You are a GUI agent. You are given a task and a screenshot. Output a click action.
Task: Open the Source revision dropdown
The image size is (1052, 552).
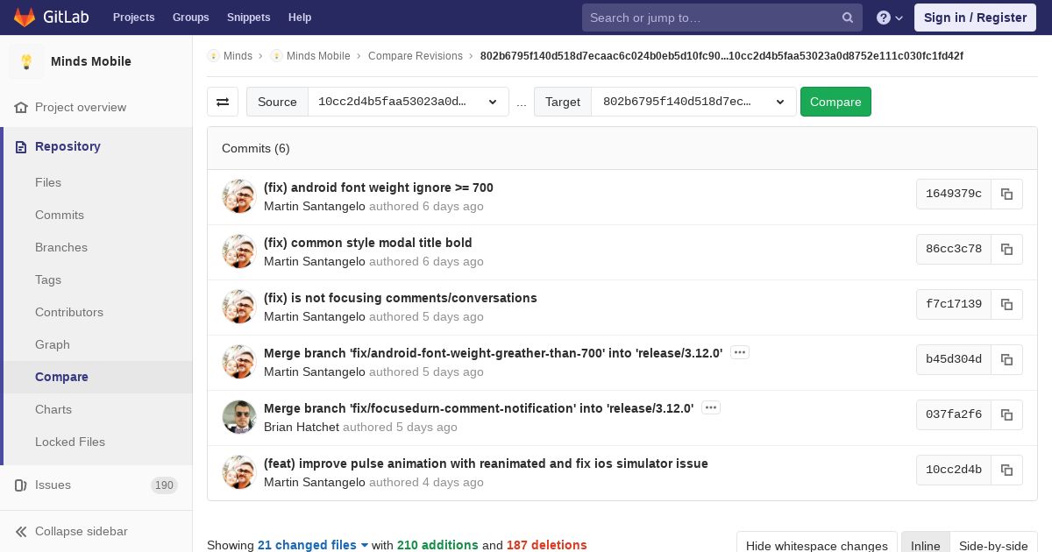[408, 102]
